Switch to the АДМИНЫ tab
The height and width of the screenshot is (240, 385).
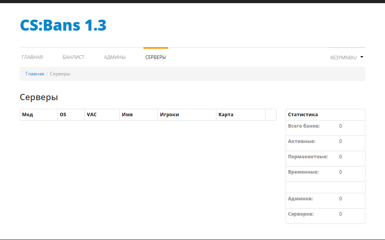coord(115,57)
